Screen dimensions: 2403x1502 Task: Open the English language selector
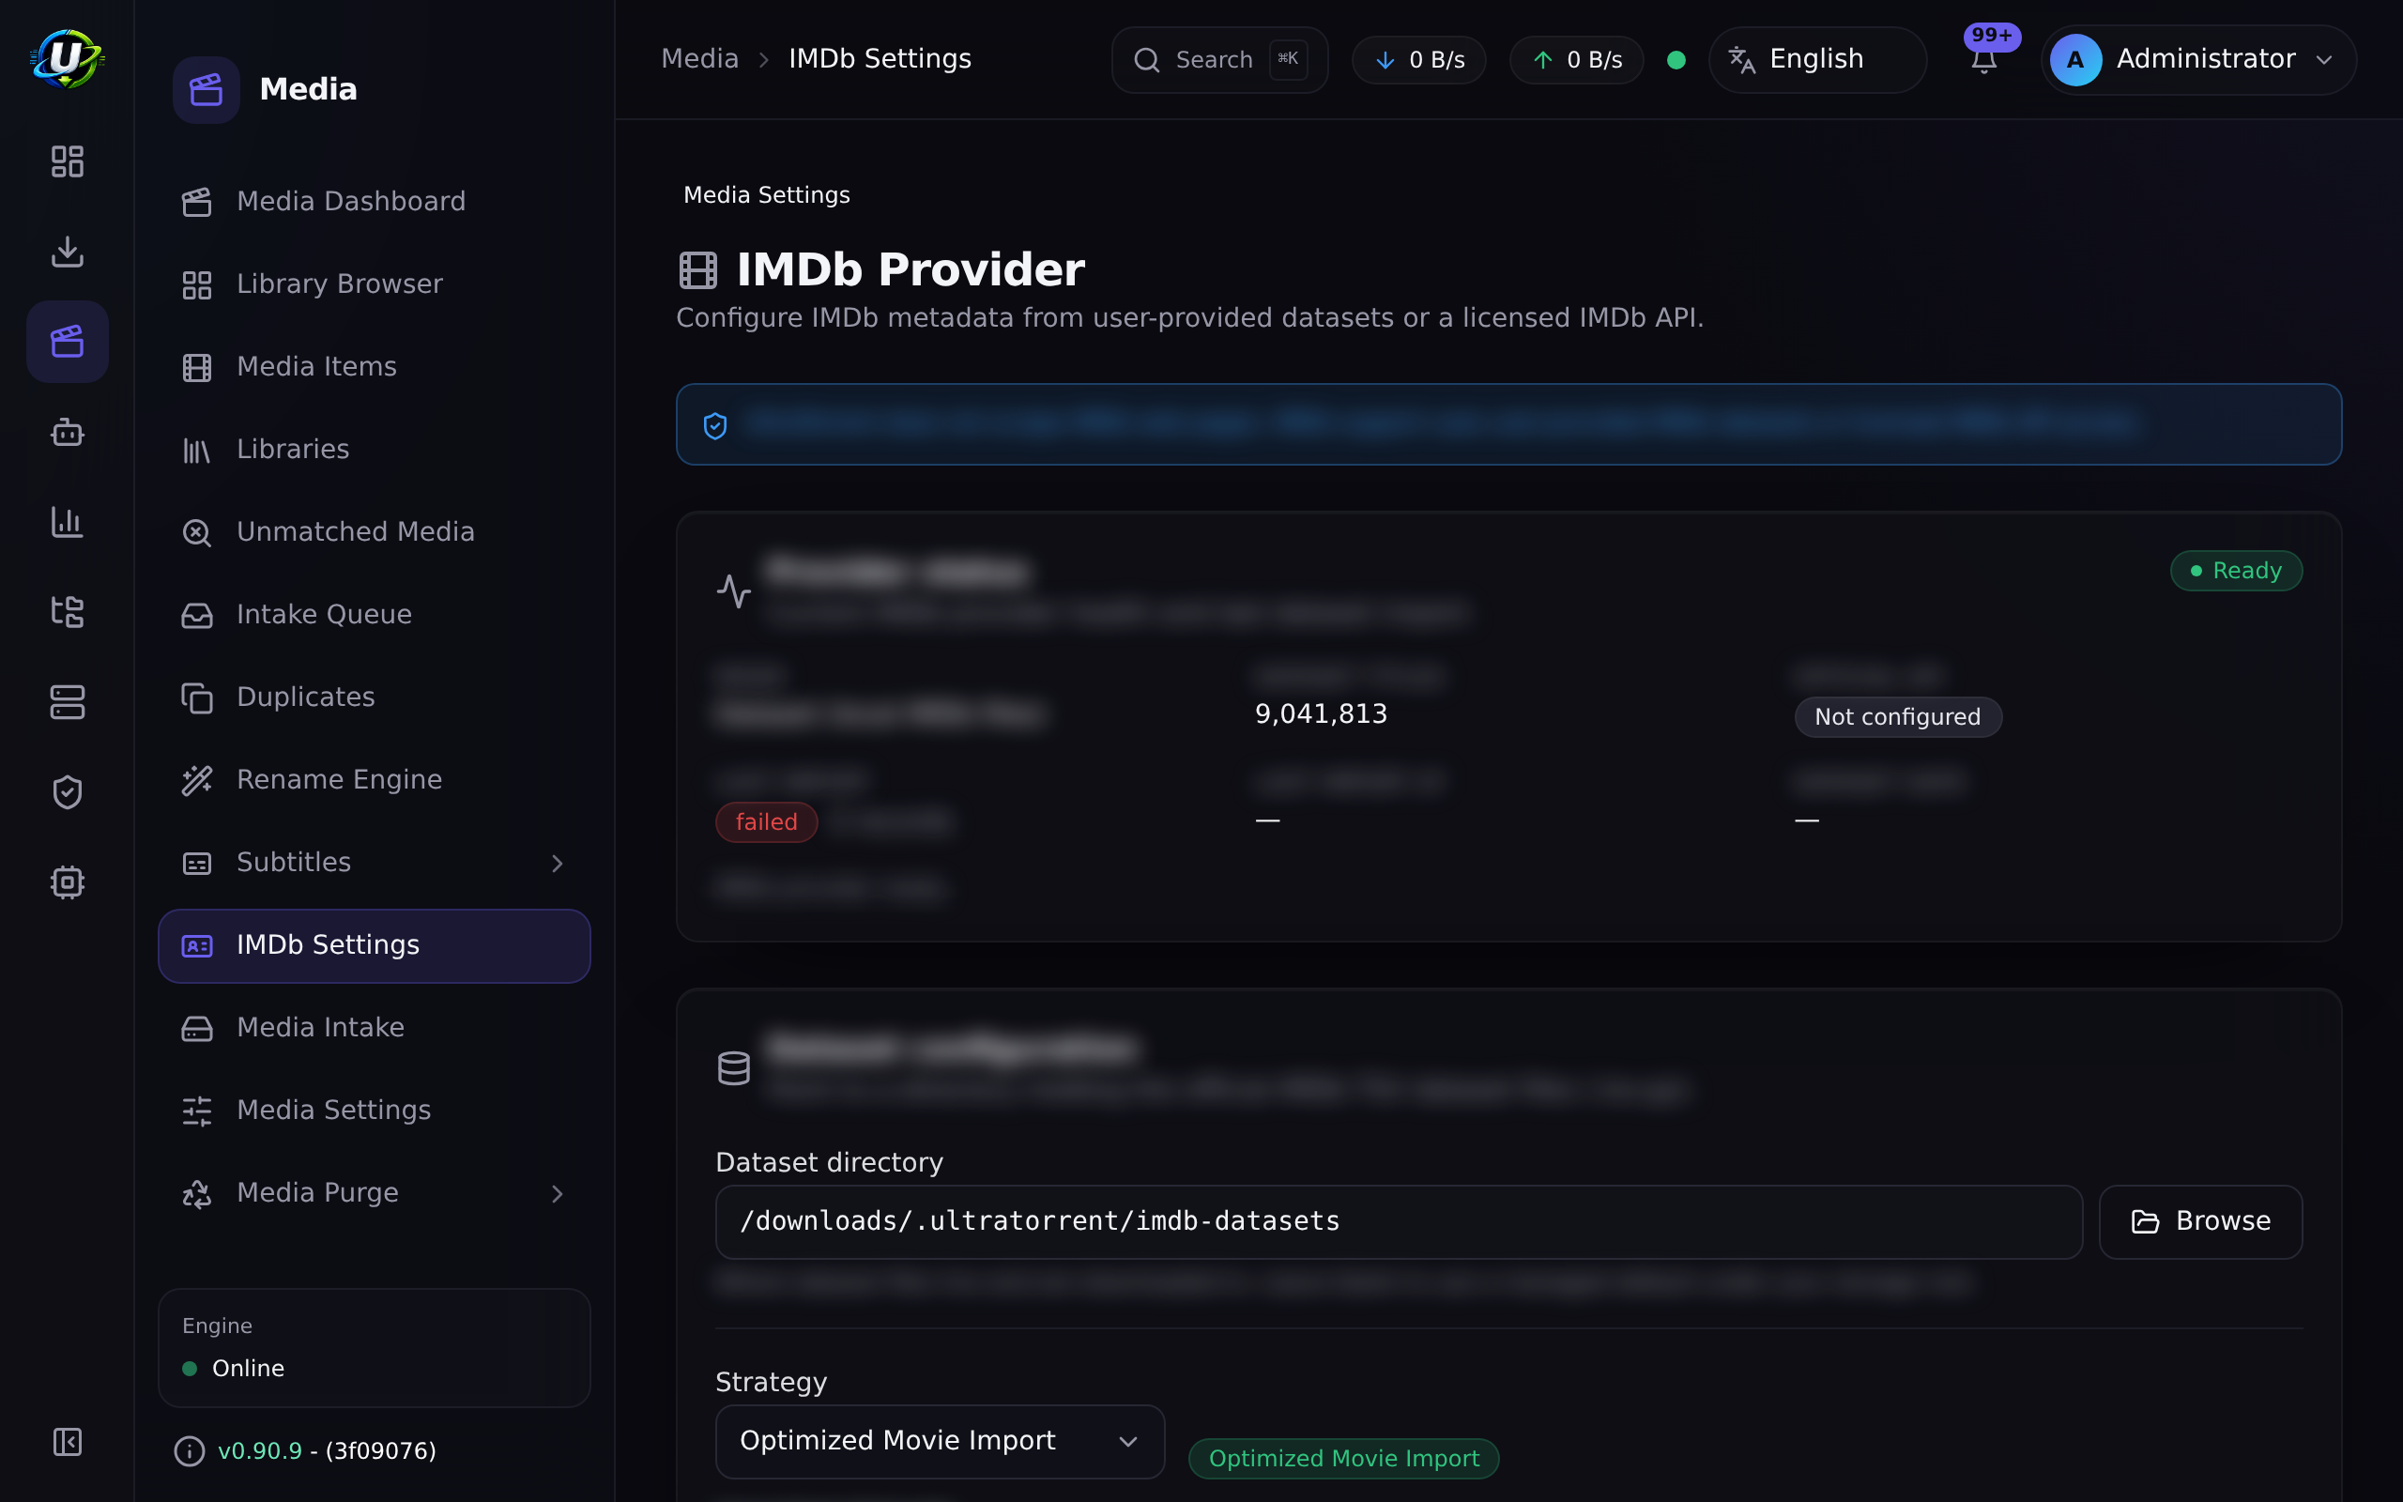[1817, 59]
